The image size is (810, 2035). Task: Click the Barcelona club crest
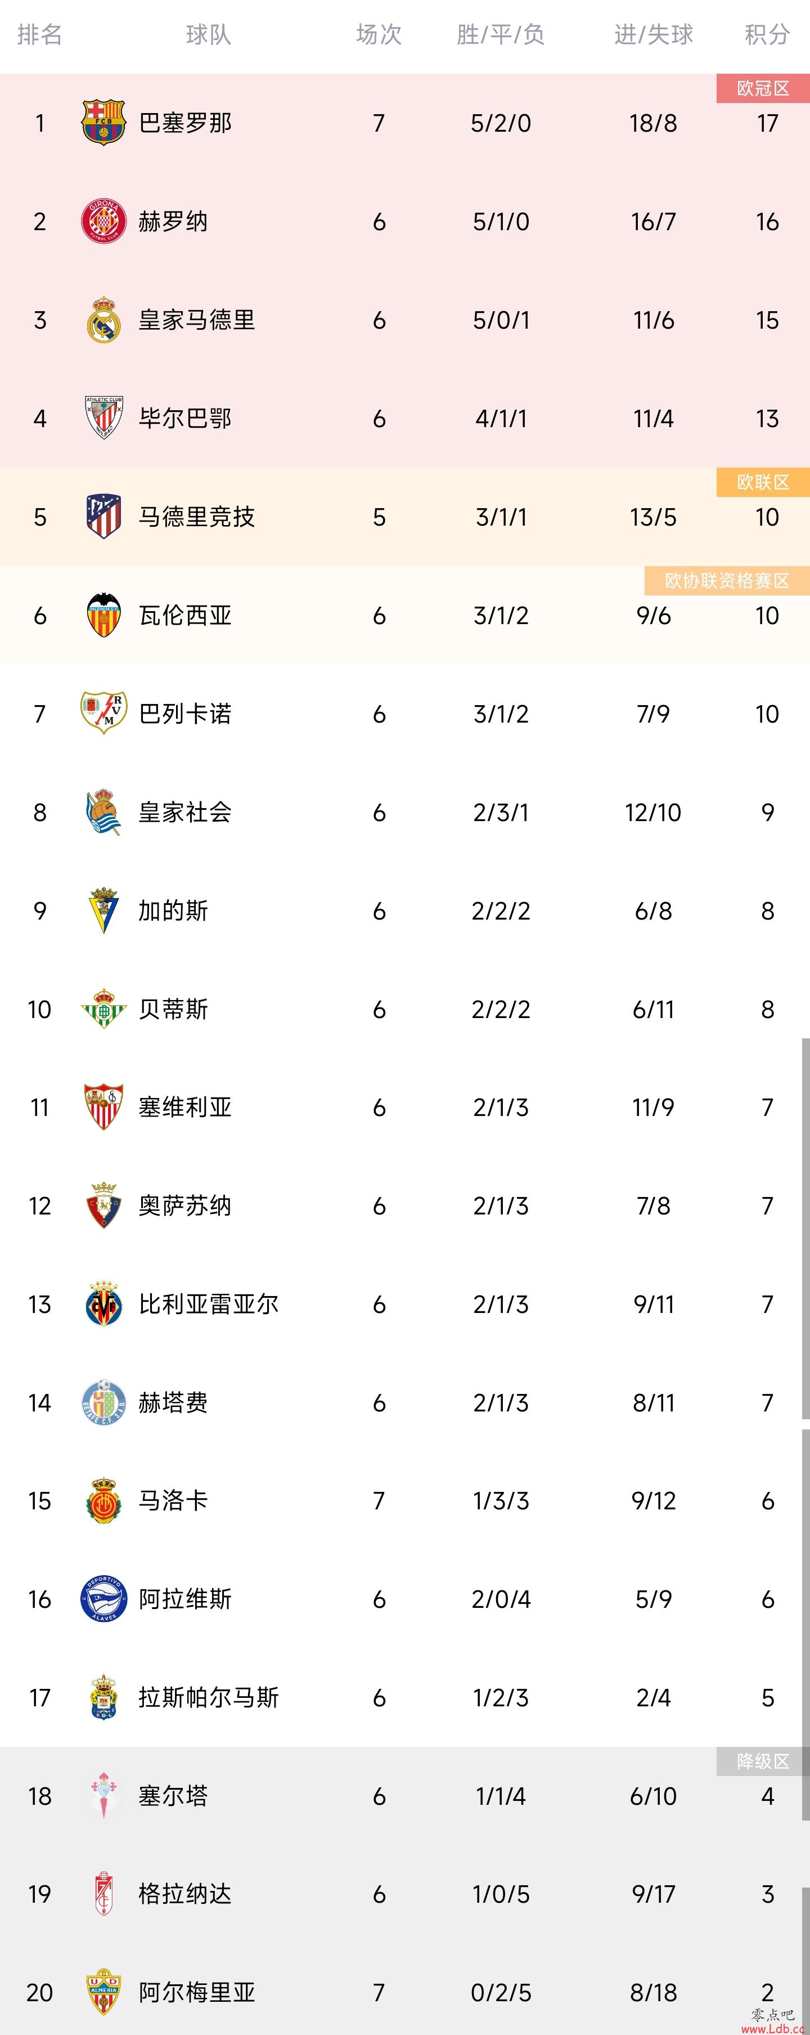tap(103, 123)
